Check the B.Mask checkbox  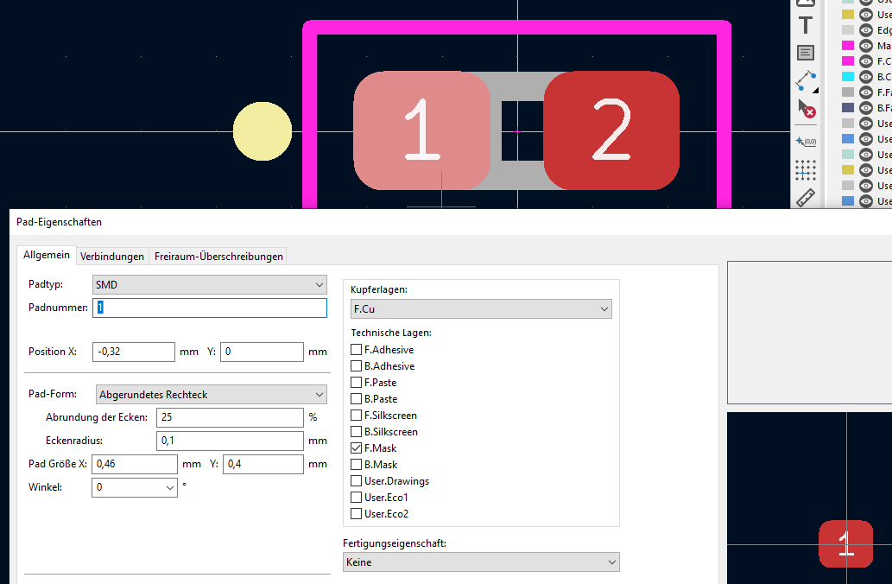coord(356,465)
